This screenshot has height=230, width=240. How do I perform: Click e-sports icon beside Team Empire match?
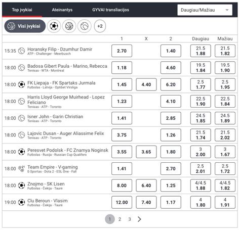(21, 168)
